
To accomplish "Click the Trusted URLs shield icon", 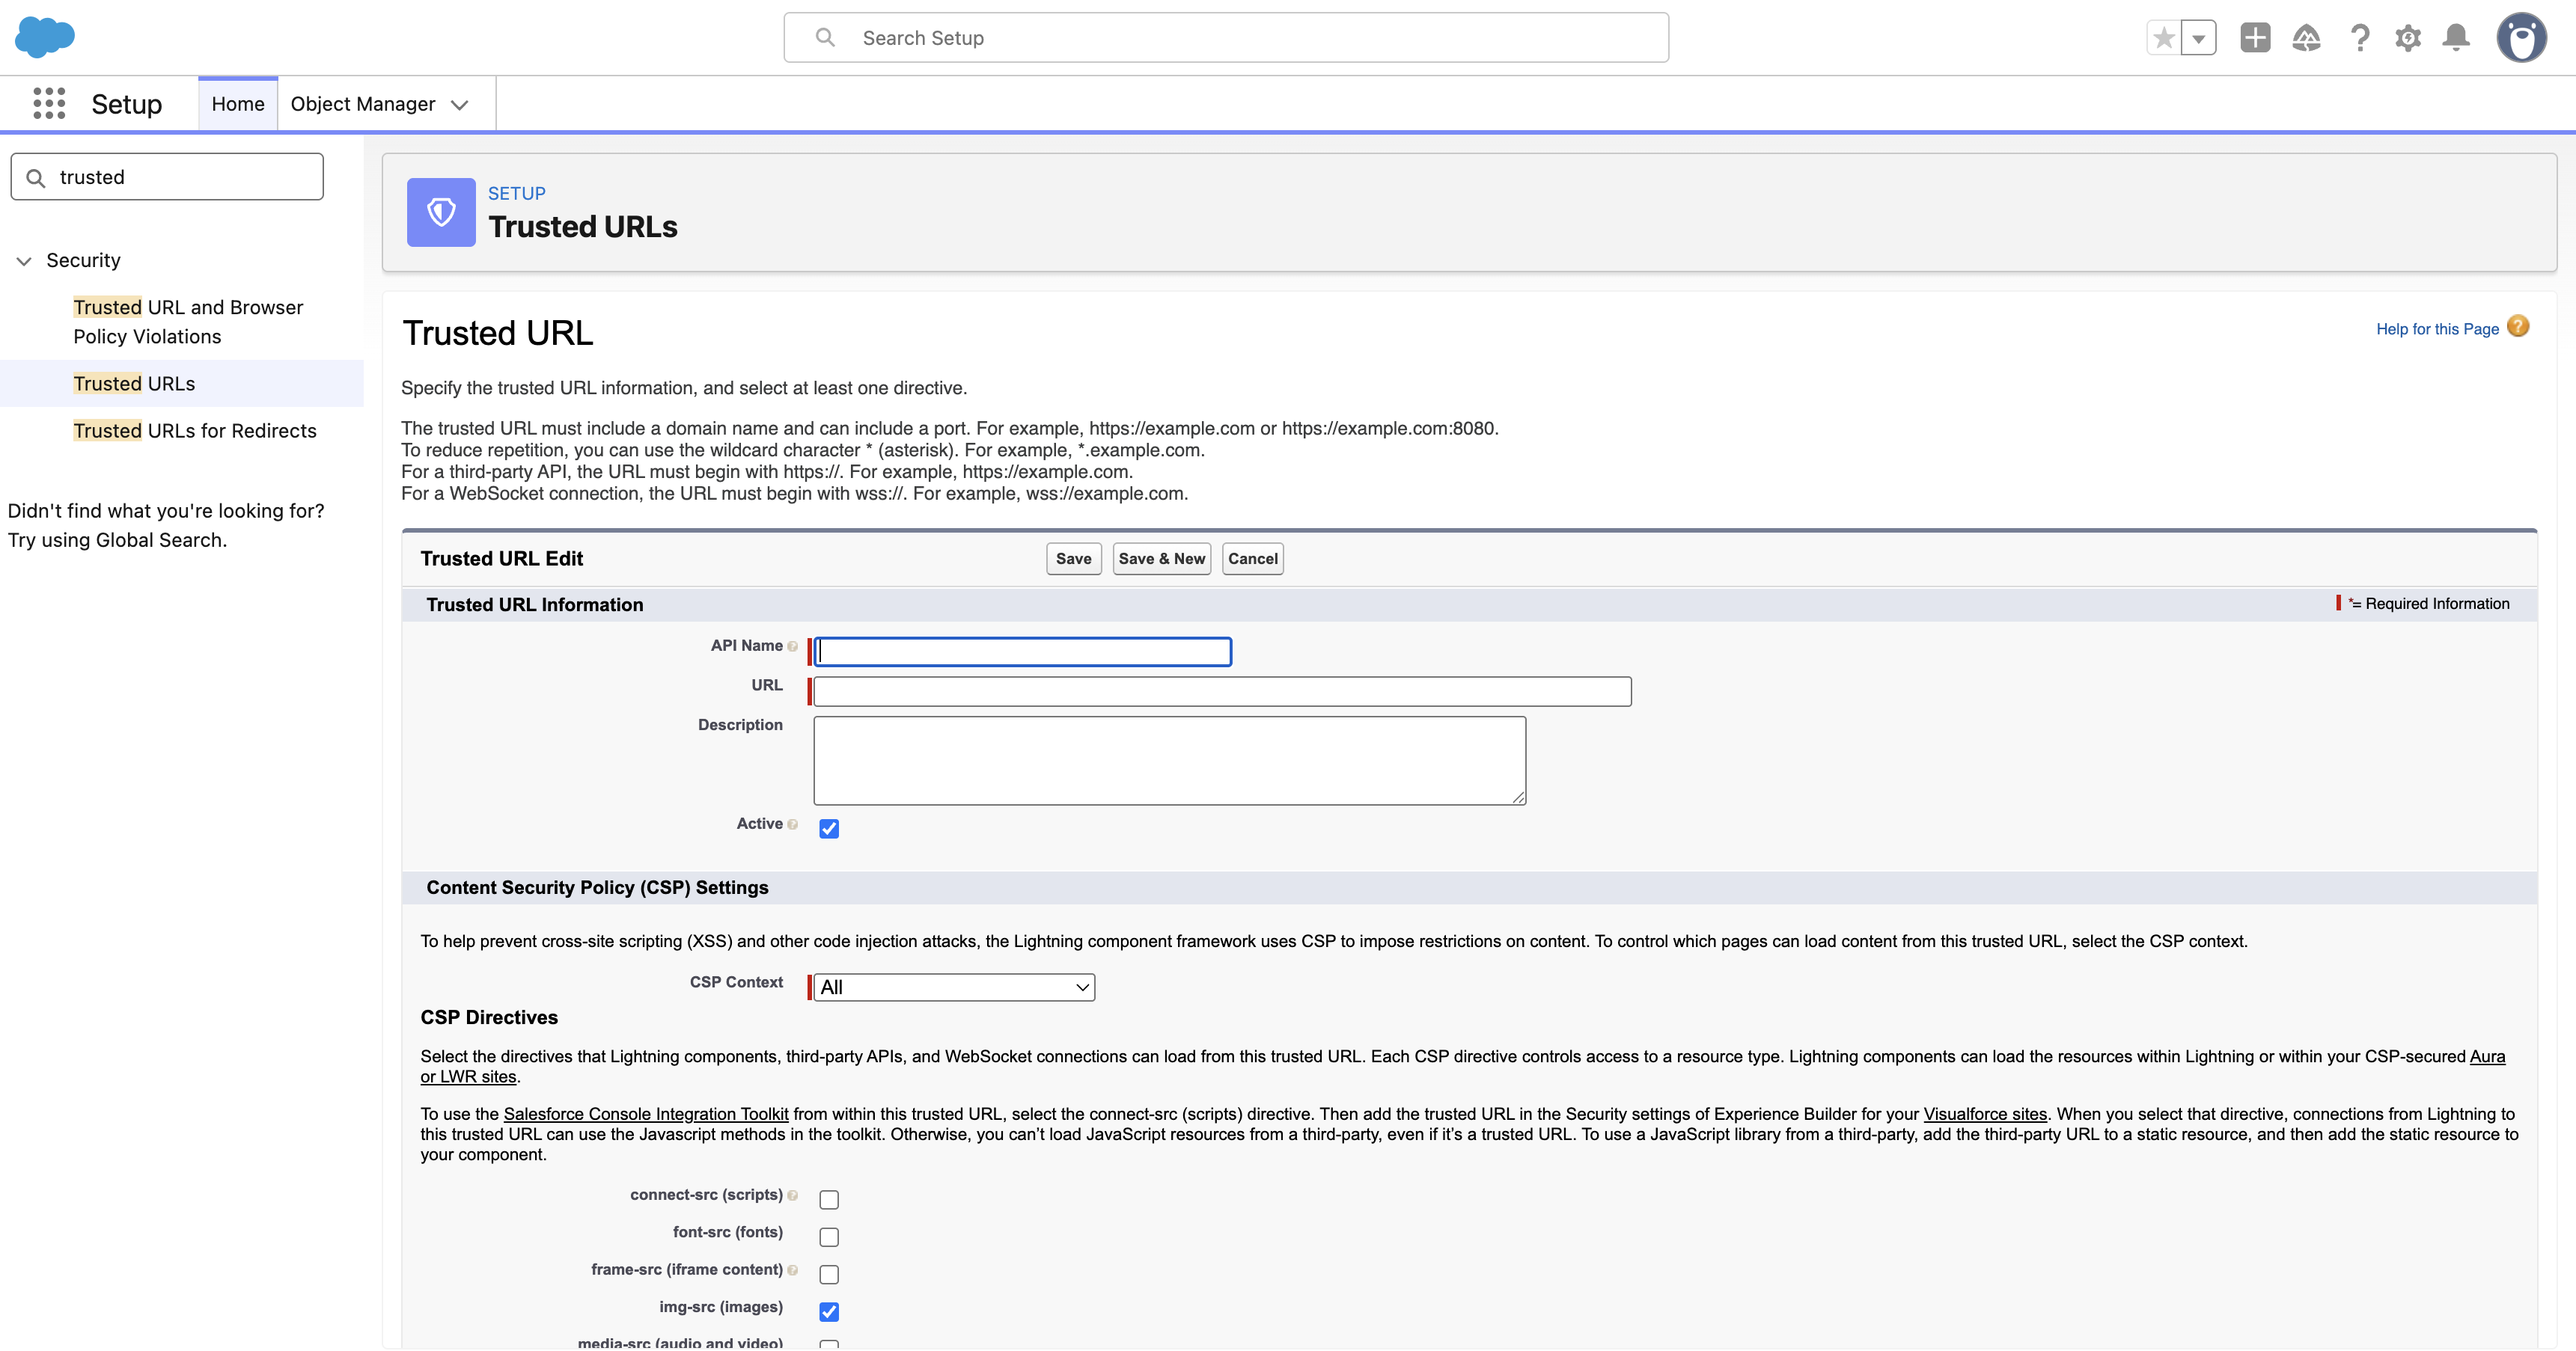I will point(441,212).
